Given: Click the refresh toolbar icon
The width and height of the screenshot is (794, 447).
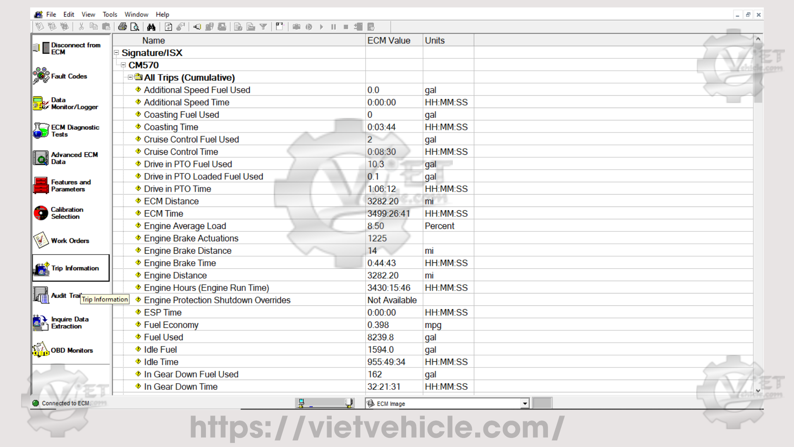Looking at the screenshot, I should (168, 27).
